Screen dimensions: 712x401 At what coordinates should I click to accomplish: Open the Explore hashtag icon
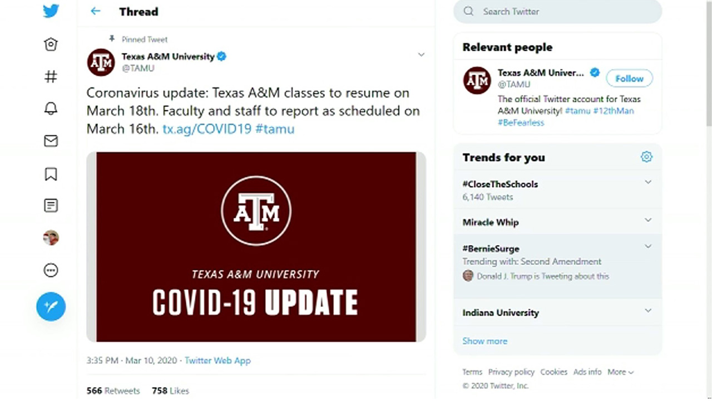coord(51,77)
